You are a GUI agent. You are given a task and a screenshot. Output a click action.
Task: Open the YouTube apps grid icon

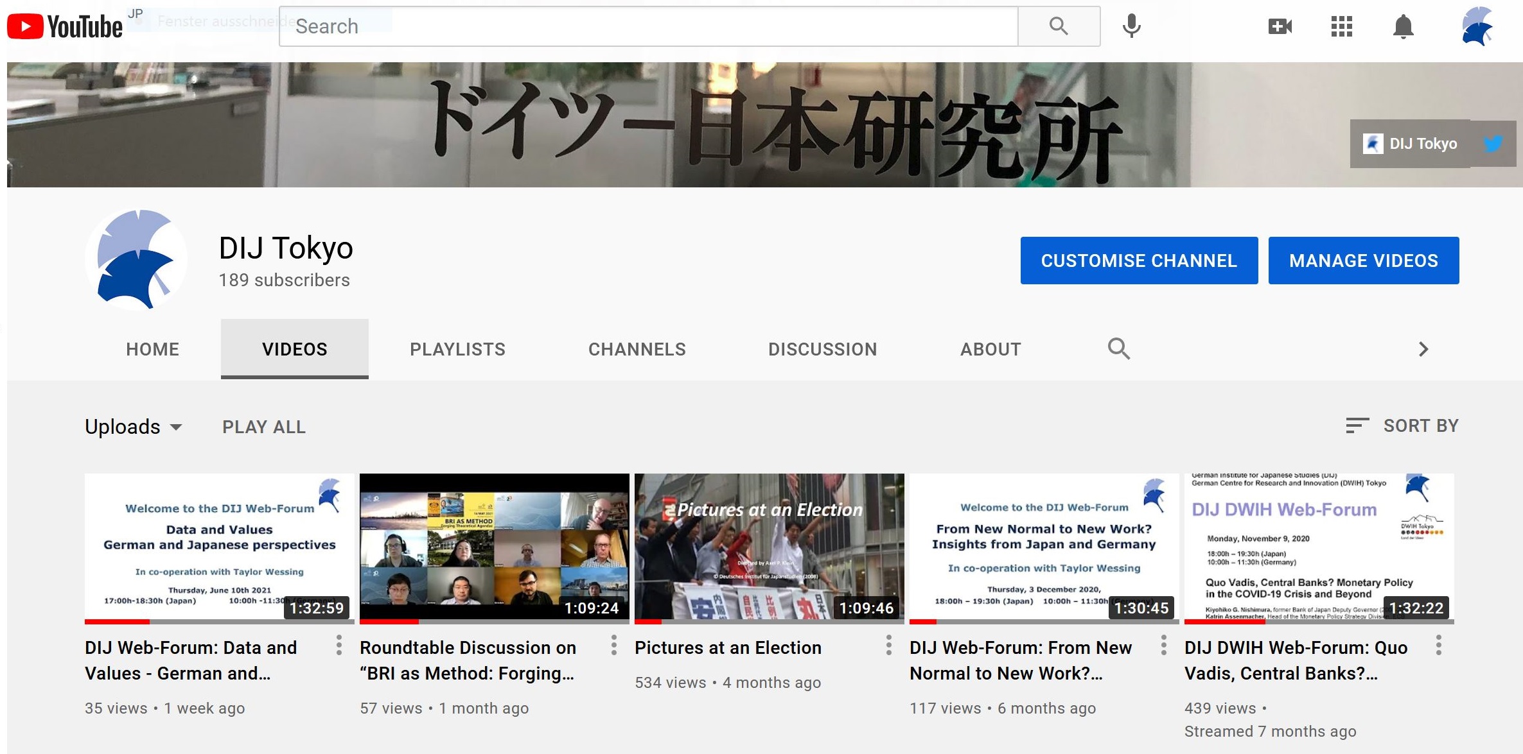(1342, 26)
